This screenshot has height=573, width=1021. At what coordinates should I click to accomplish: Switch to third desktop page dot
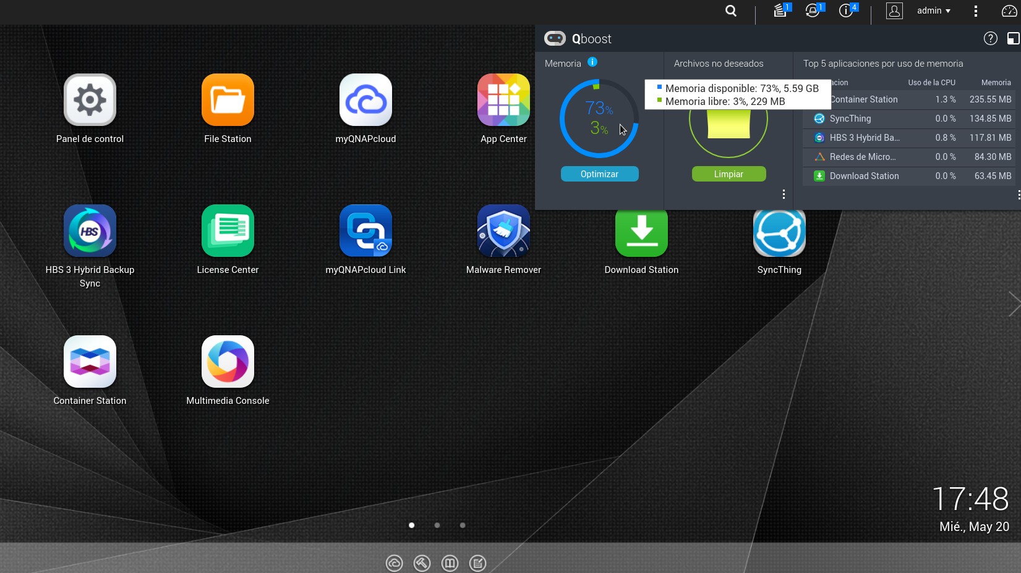click(x=463, y=525)
